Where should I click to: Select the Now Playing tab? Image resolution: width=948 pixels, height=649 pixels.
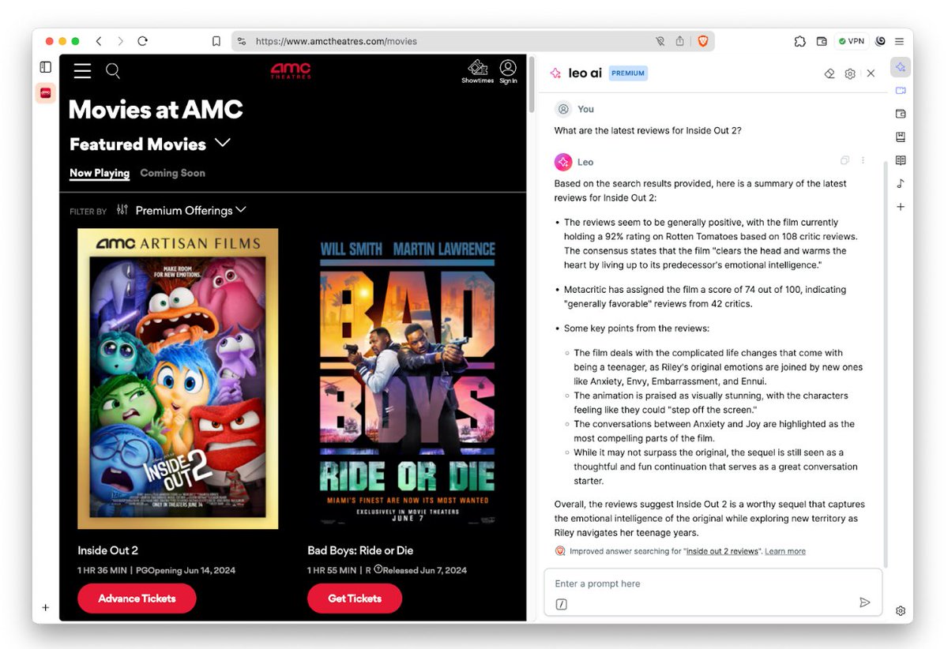[x=100, y=173]
